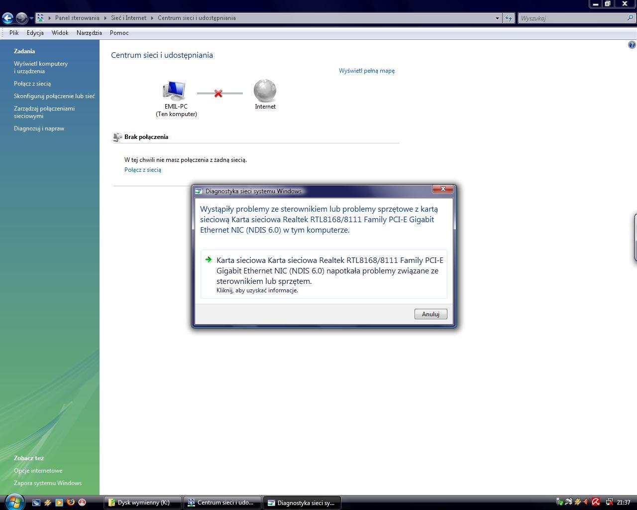Image resolution: width=637 pixels, height=510 pixels.
Task: Expand the arrow before Panel sterowania
Action: 50,18
